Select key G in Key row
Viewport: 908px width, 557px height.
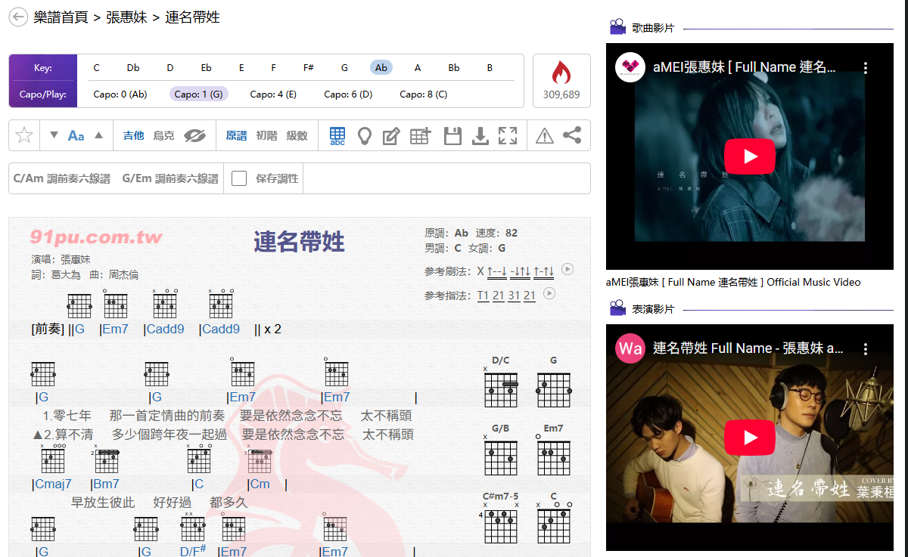344,68
